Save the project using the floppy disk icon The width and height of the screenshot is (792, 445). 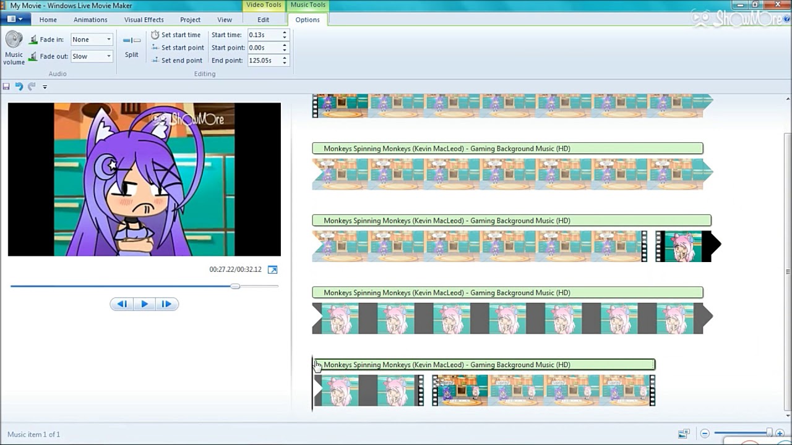[6, 87]
